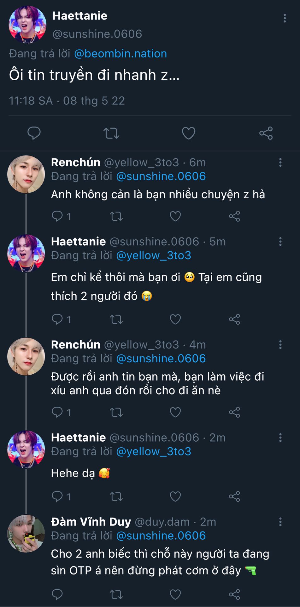Open Renchún's avatar on the 6m reply
This screenshot has width=300, height=607.
point(26,174)
